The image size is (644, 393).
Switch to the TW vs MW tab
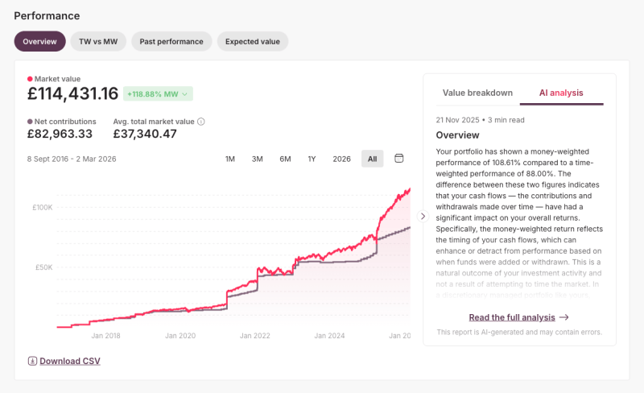click(x=98, y=42)
